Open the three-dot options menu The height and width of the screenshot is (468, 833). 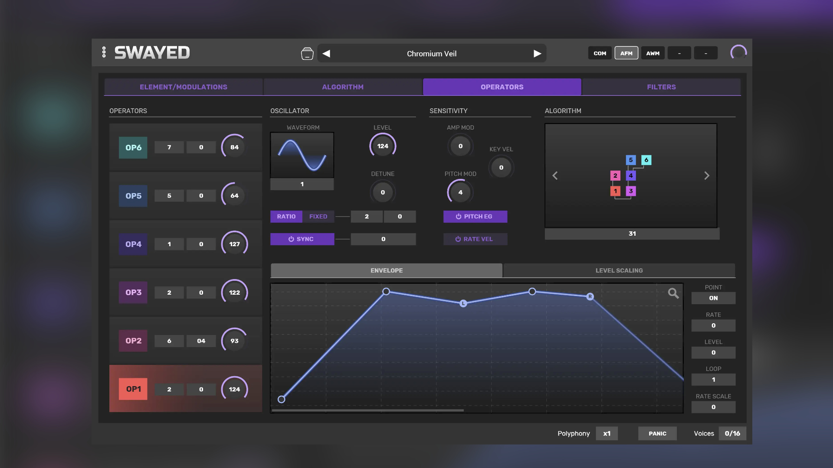point(104,52)
